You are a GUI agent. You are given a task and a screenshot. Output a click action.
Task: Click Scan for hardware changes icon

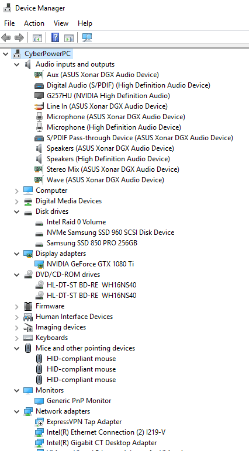tap(87, 37)
